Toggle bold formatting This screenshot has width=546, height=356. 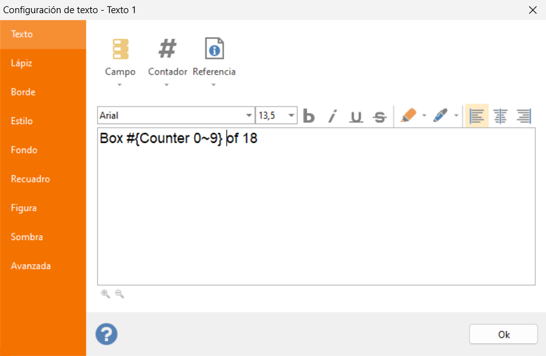[x=309, y=116]
